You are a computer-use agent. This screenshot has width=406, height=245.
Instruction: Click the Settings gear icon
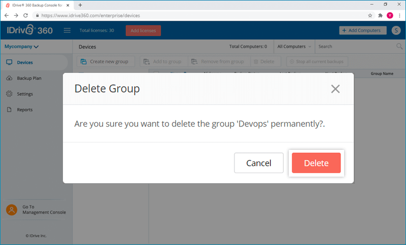(x=9, y=94)
